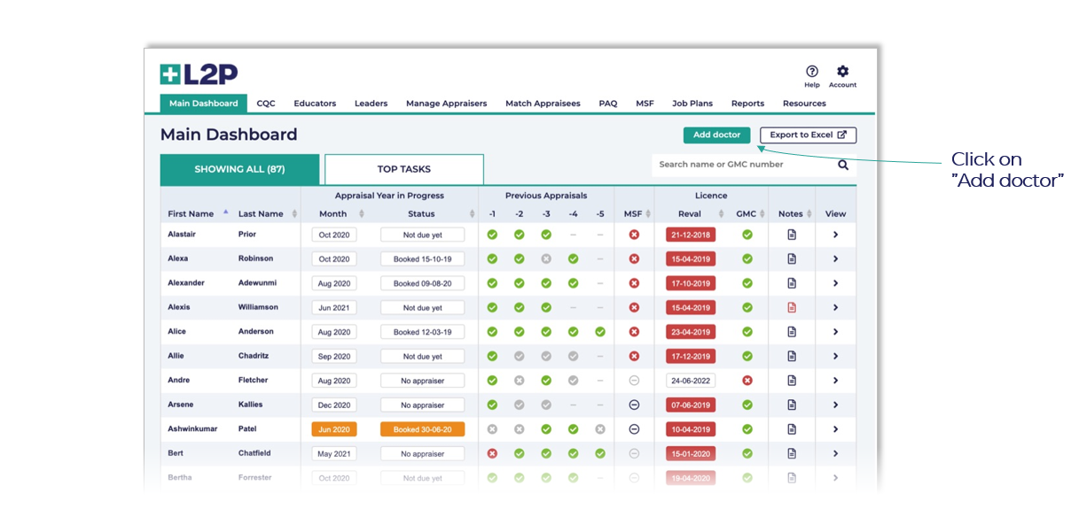Click GMC red cross for Andre Fletcher
Viewport: 1087px width, 532px height.
coord(747,381)
